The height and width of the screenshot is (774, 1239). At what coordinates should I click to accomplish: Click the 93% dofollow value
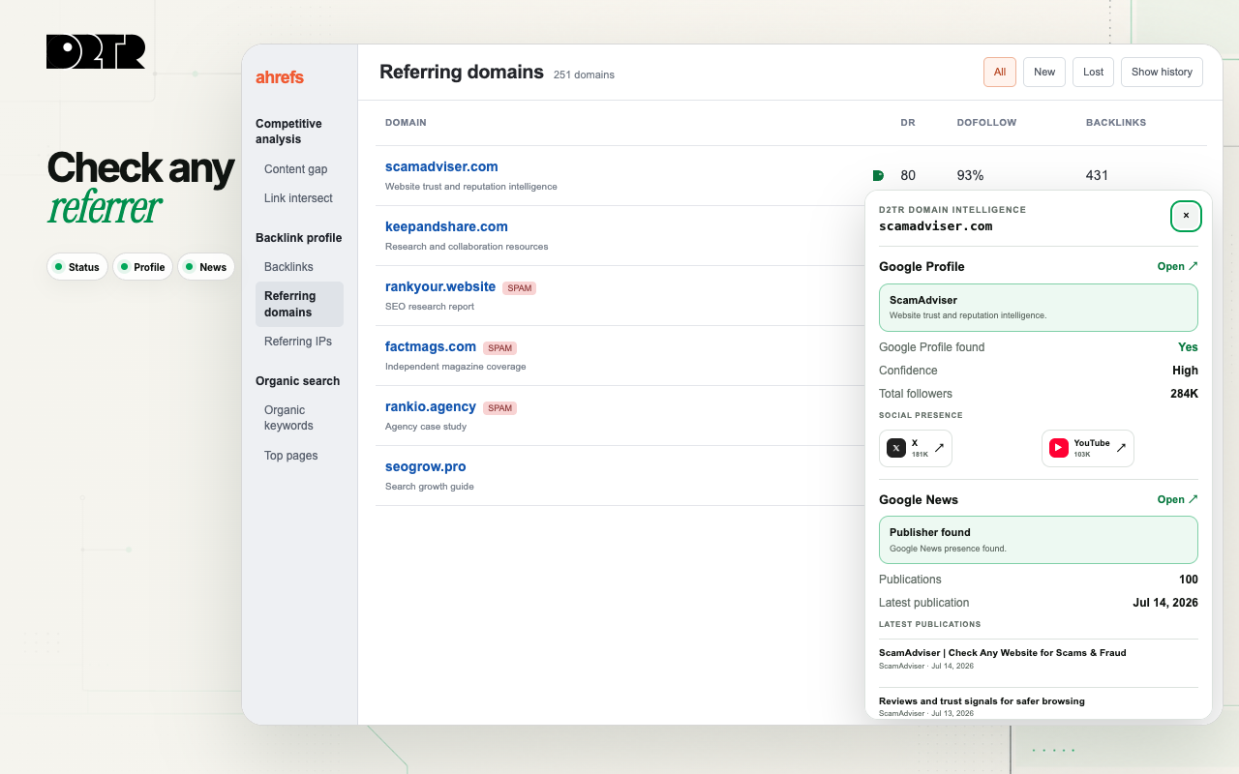[970, 175]
